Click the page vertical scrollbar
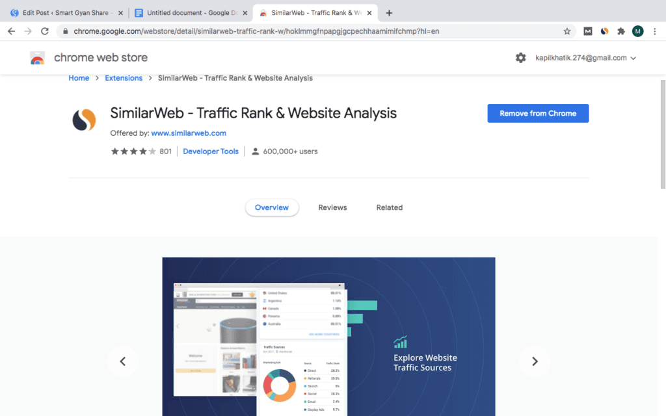The height and width of the screenshot is (416, 666). tap(663, 134)
